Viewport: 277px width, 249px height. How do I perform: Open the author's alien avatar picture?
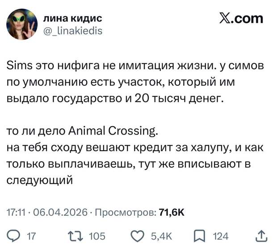tap(22, 24)
